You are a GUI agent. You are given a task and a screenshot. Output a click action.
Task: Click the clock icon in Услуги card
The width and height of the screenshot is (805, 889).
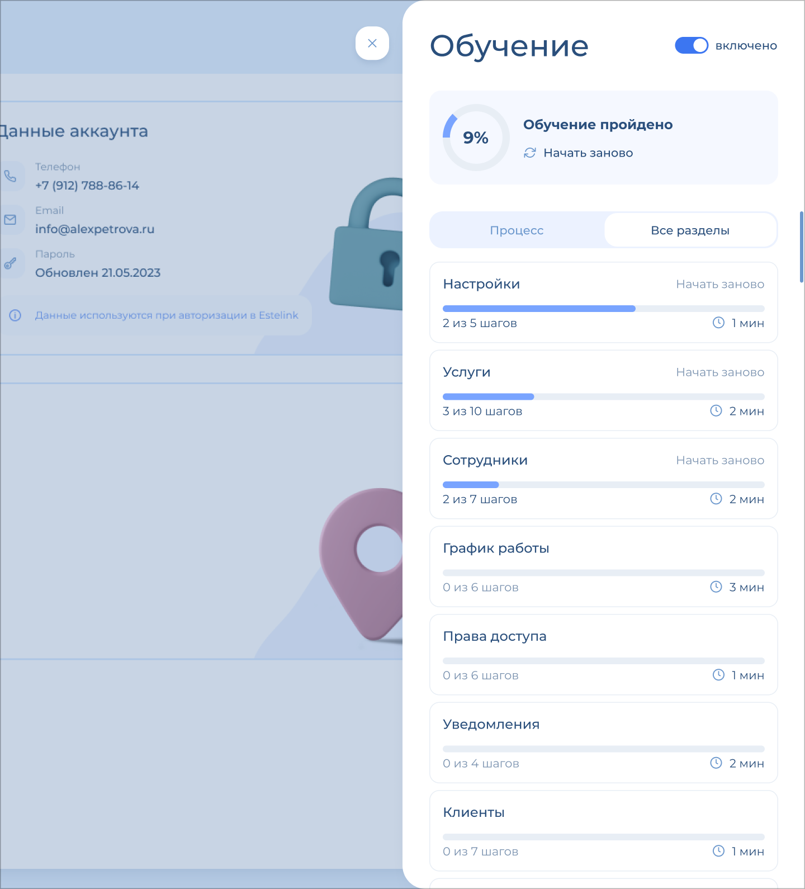coord(716,411)
